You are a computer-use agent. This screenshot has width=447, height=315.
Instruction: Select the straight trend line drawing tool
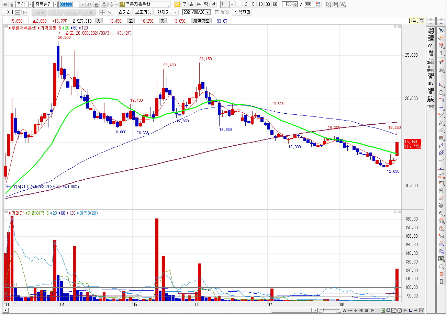pyautogui.click(x=442, y=77)
